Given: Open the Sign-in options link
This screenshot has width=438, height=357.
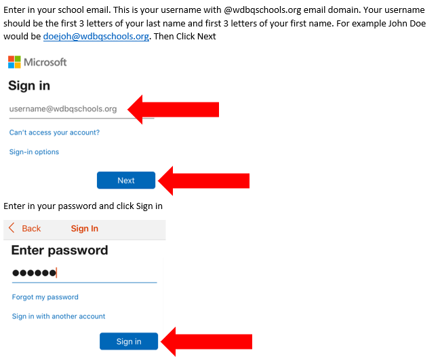Looking at the screenshot, I should click(34, 152).
